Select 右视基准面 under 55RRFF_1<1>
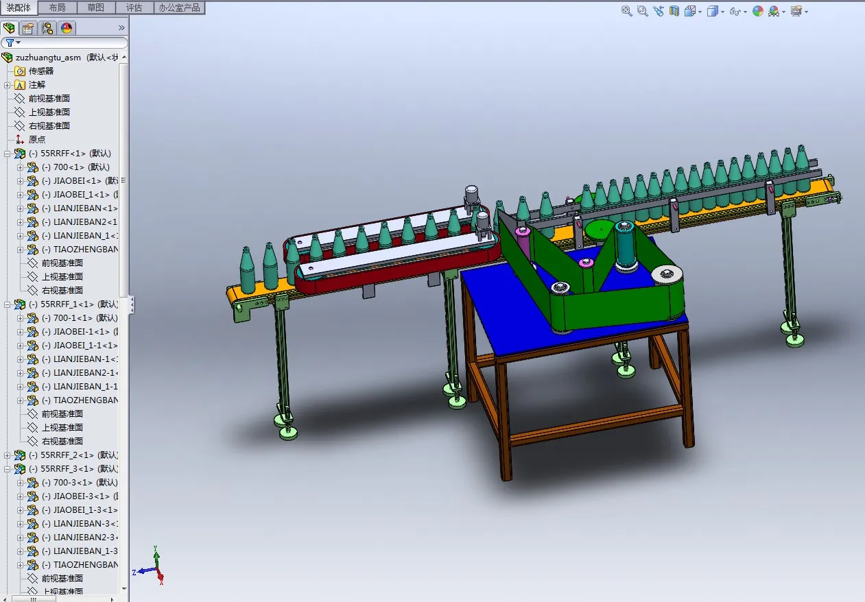This screenshot has height=602, width=865. click(62, 442)
